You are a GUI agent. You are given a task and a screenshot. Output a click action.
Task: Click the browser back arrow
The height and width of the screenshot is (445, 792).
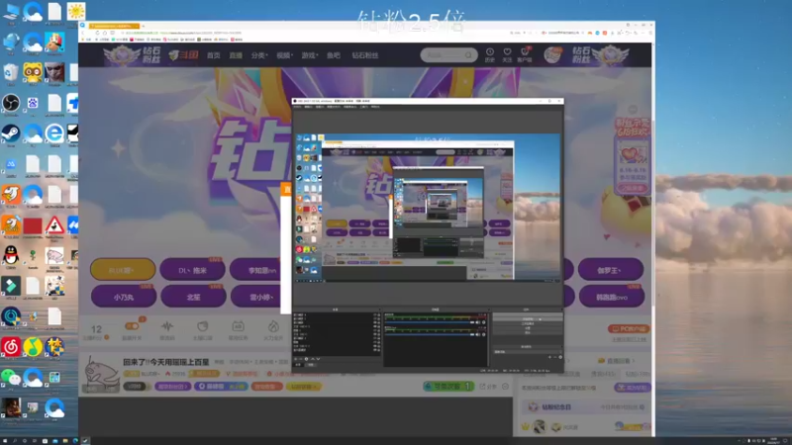(x=83, y=33)
